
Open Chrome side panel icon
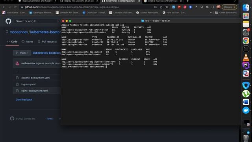tap(213, 7)
